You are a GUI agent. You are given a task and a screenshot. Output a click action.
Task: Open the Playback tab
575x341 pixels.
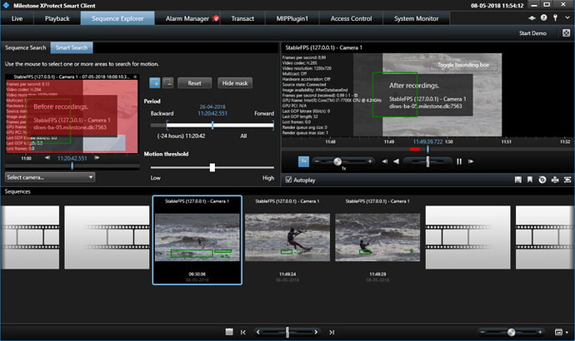57,17
